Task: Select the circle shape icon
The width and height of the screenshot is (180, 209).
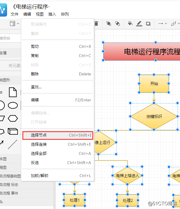Action: click(x=2, y=106)
